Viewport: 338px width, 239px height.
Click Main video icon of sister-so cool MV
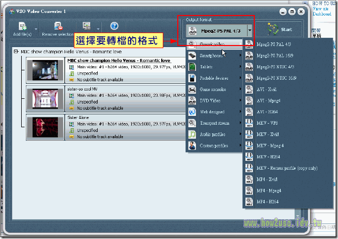71,96
